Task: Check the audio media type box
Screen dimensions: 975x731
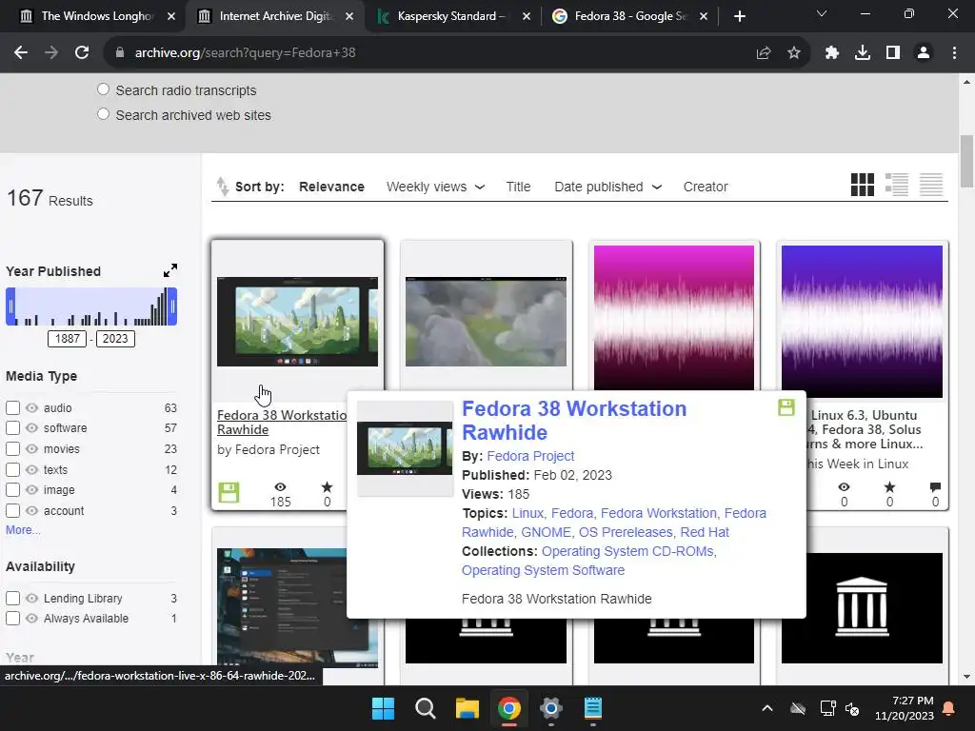Action: [x=12, y=407]
